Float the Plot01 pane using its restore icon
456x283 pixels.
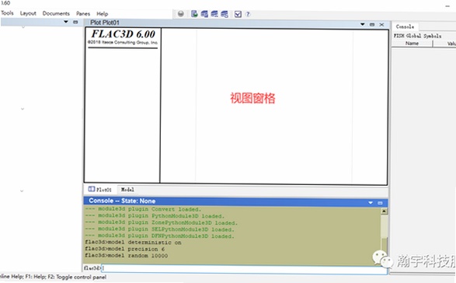(372, 24)
